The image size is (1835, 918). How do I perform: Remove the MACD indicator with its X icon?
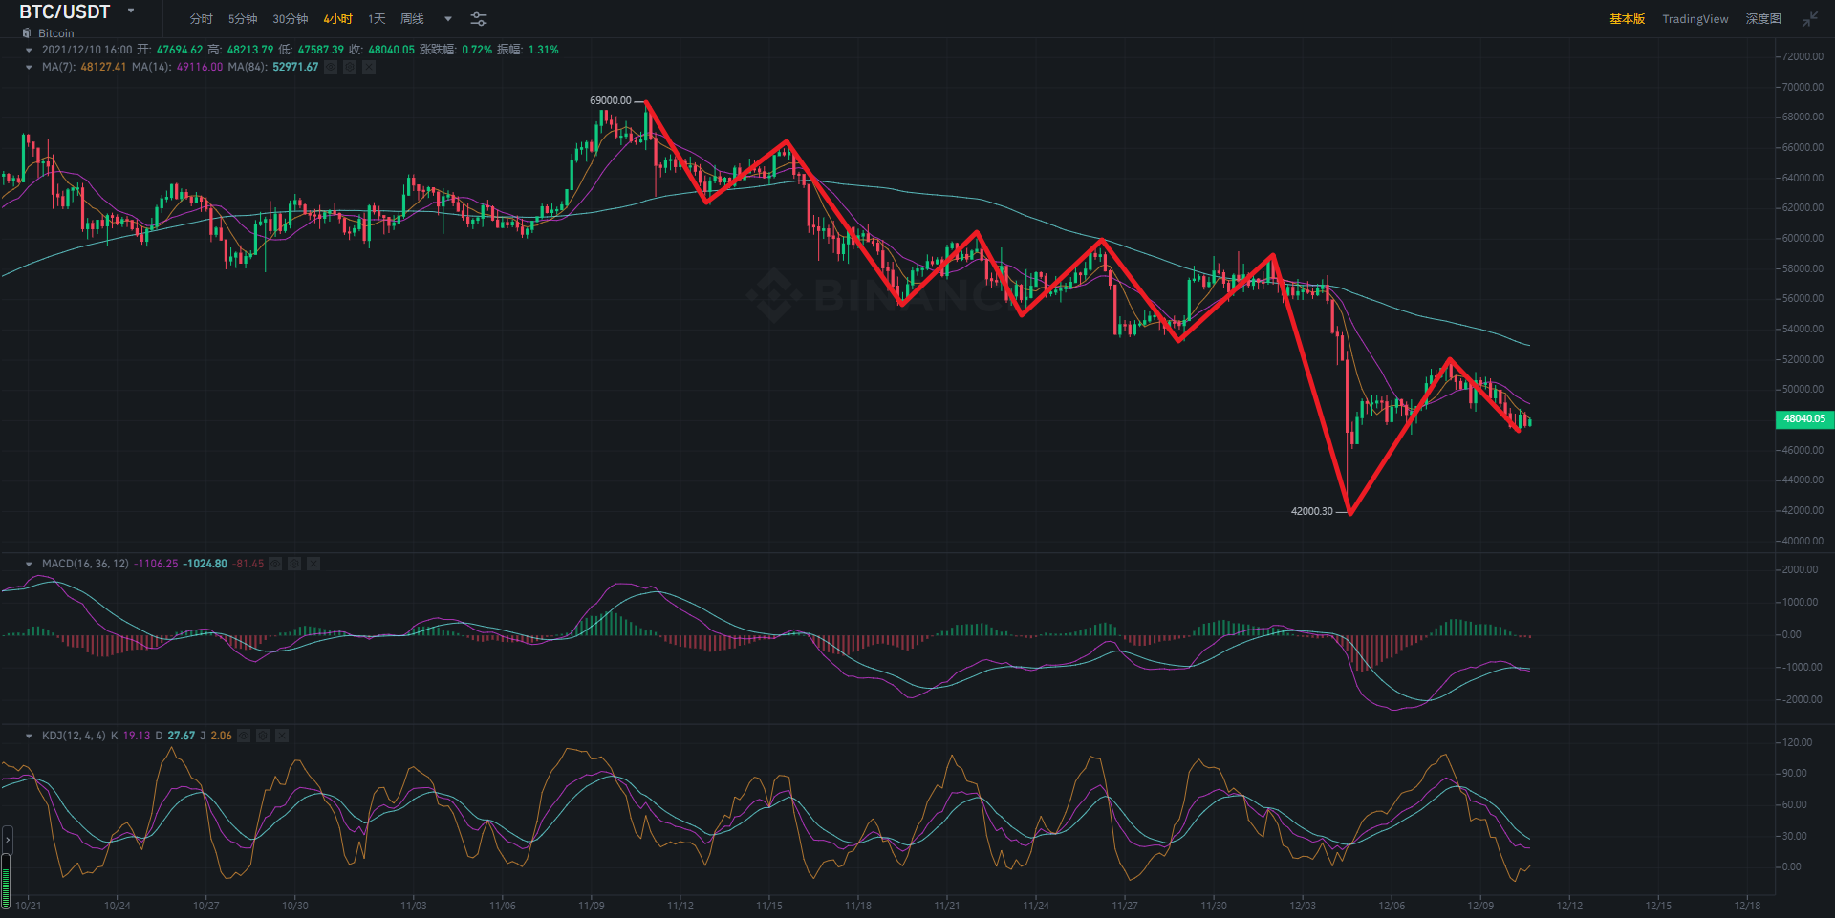(x=313, y=564)
